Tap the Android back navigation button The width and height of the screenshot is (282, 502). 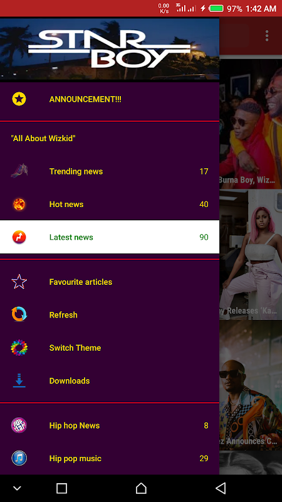pos(221,488)
